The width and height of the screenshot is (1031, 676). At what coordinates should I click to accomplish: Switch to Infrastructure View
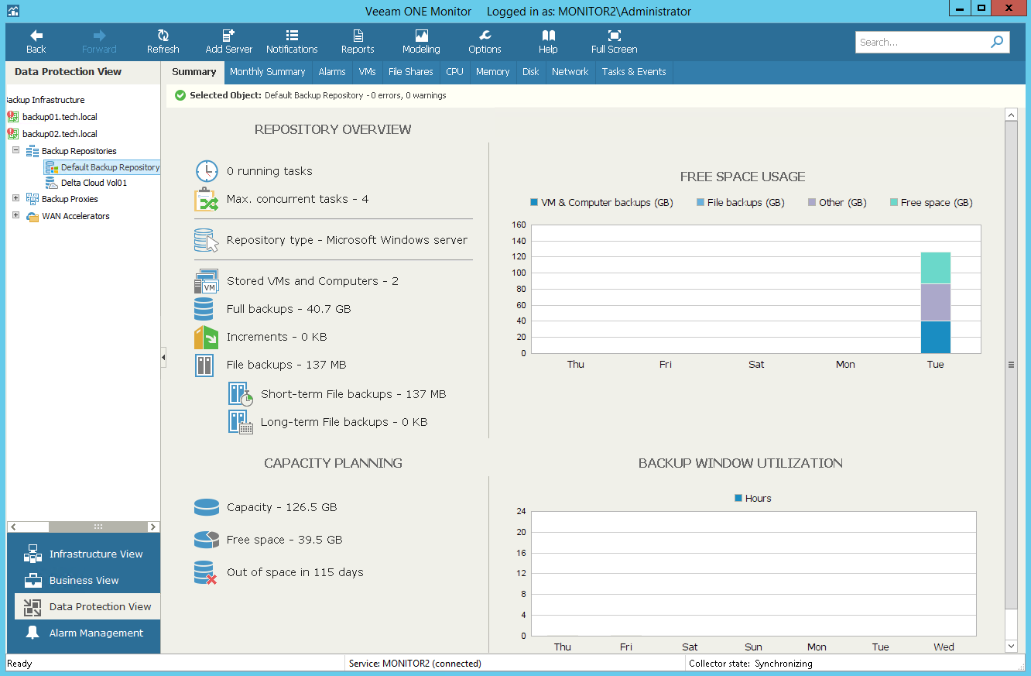point(87,554)
